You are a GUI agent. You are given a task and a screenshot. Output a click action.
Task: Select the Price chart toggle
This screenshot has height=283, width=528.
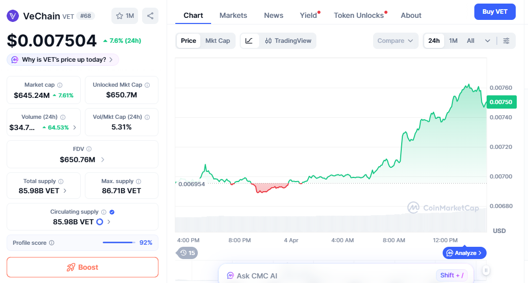coord(188,41)
